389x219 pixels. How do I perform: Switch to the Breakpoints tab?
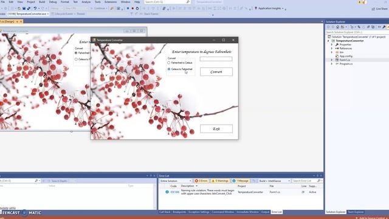point(179,212)
